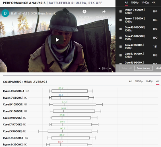The height and width of the screenshot is (147, 161).
Task: Open the Battlefield 5 DXR Benchmark video title
Action: click(x=33, y=13)
